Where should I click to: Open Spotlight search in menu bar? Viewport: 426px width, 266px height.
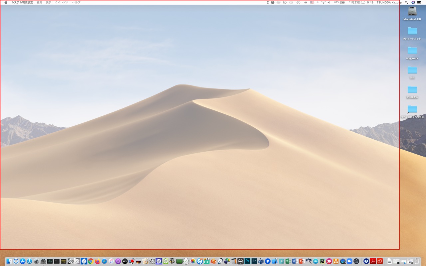pos(406,2)
